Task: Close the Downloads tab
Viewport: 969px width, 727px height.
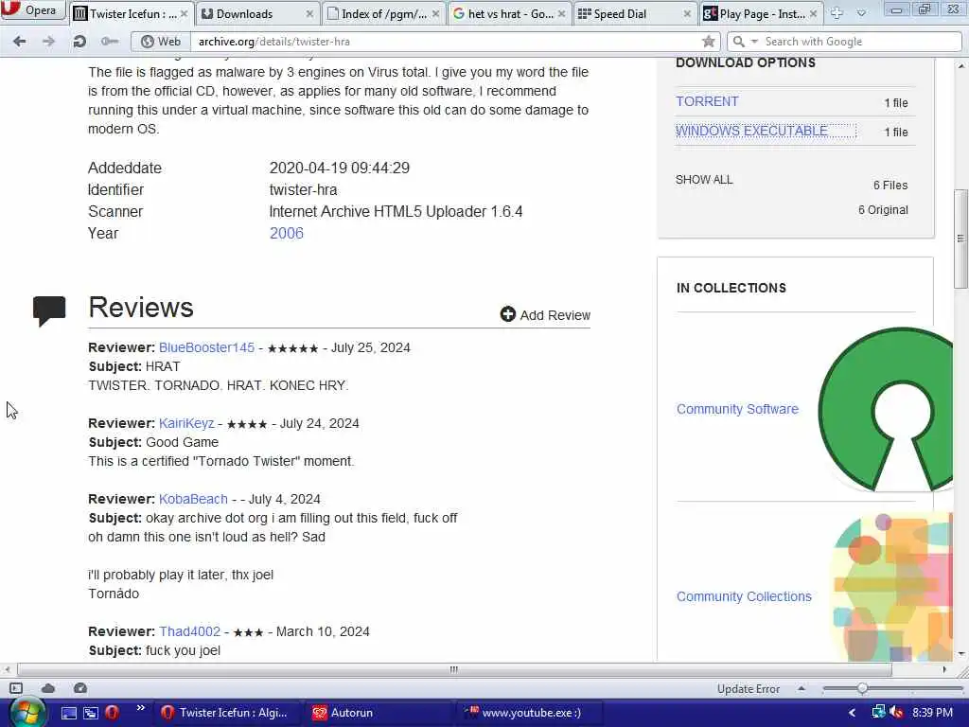Action: point(309,13)
